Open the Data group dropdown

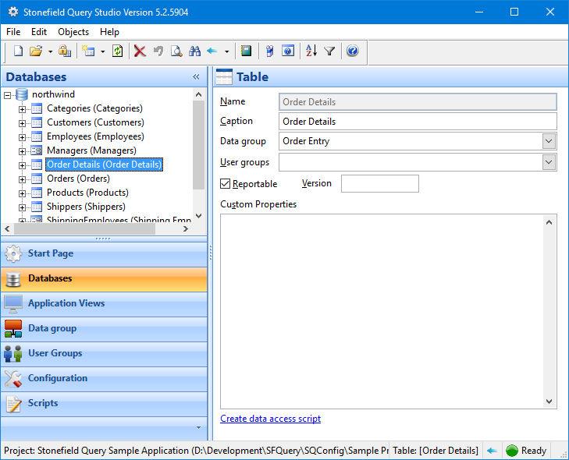[x=549, y=141]
